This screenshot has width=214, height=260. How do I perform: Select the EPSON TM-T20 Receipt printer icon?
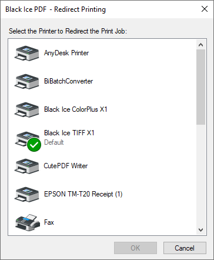coord(26,194)
